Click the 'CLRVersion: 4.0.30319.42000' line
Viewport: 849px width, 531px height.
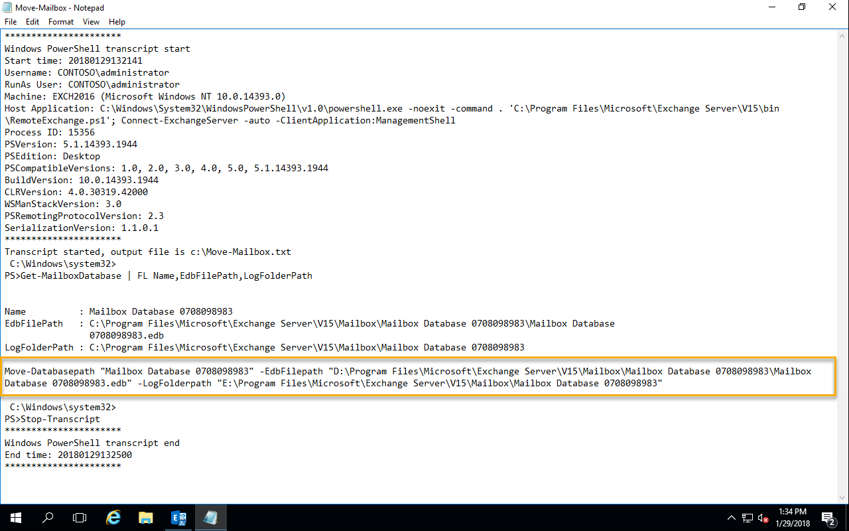coord(76,192)
